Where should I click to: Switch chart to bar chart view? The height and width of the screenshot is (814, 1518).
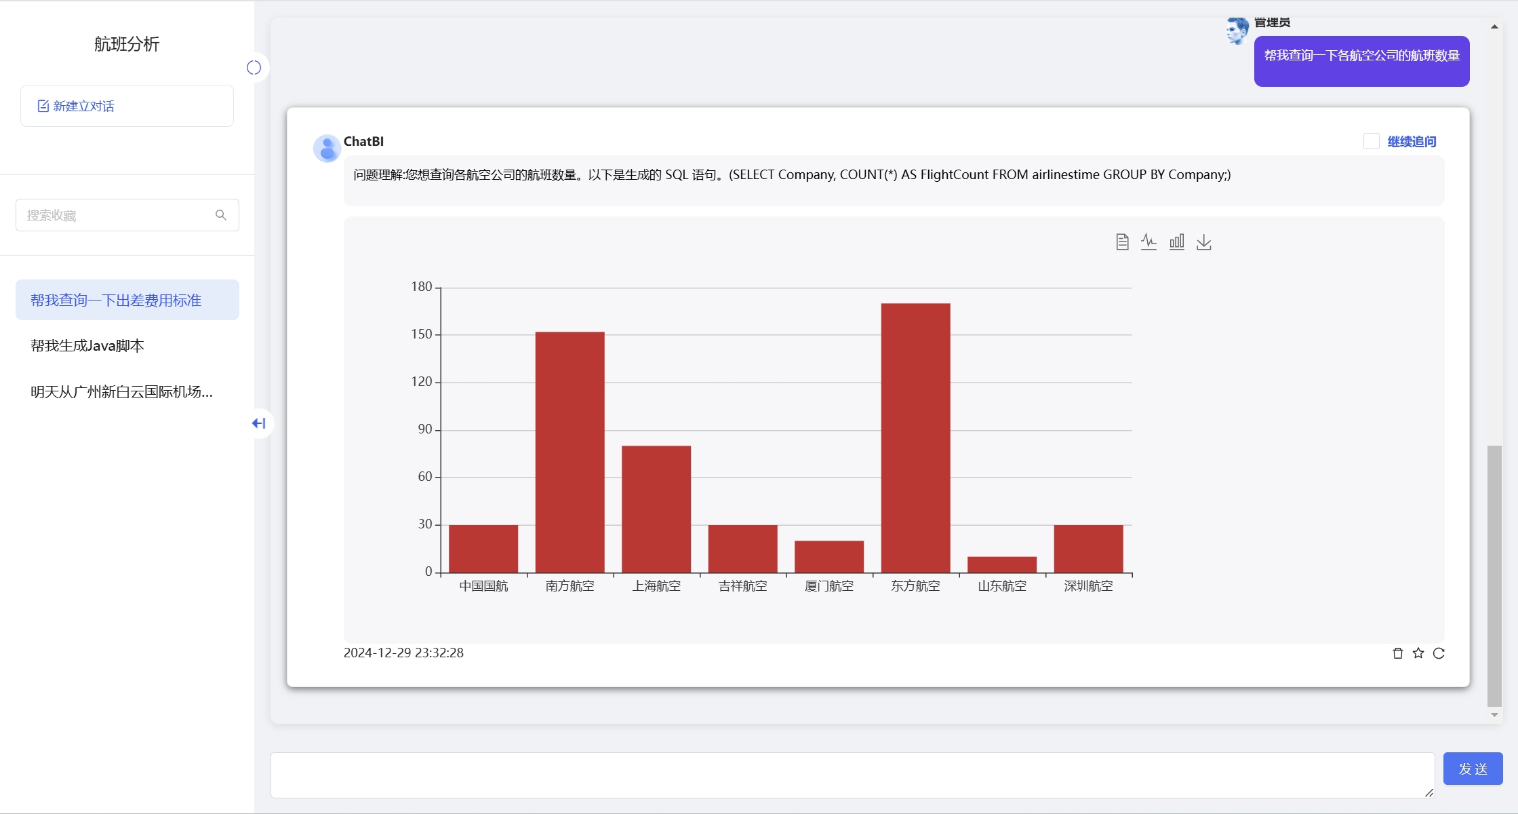(1177, 242)
